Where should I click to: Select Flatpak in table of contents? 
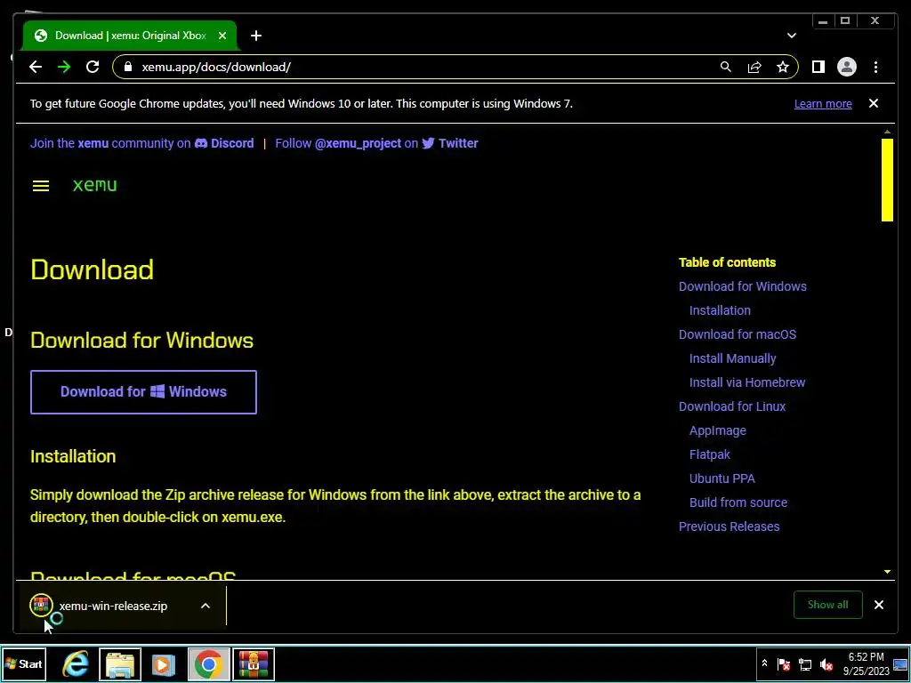pos(709,454)
